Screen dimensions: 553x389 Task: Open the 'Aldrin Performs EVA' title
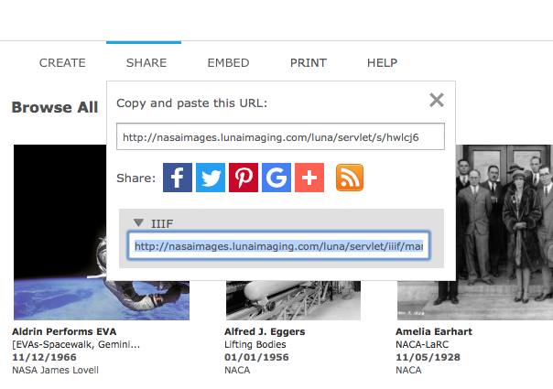click(64, 331)
